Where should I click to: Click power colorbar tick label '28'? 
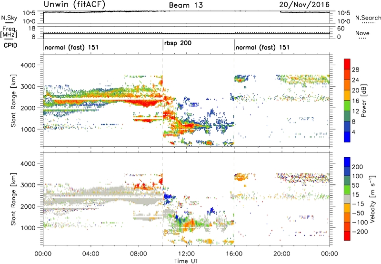point(355,70)
